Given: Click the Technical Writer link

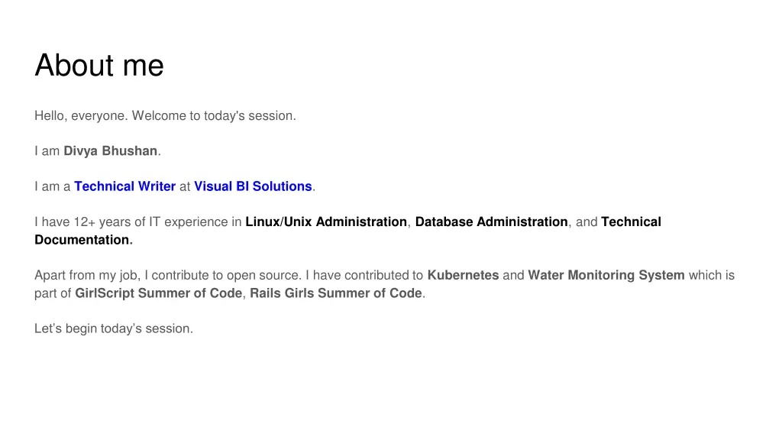Looking at the screenshot, I should [124, 186].
